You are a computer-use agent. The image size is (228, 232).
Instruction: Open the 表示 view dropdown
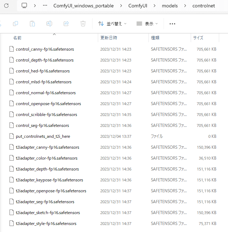tap(147, 24)
